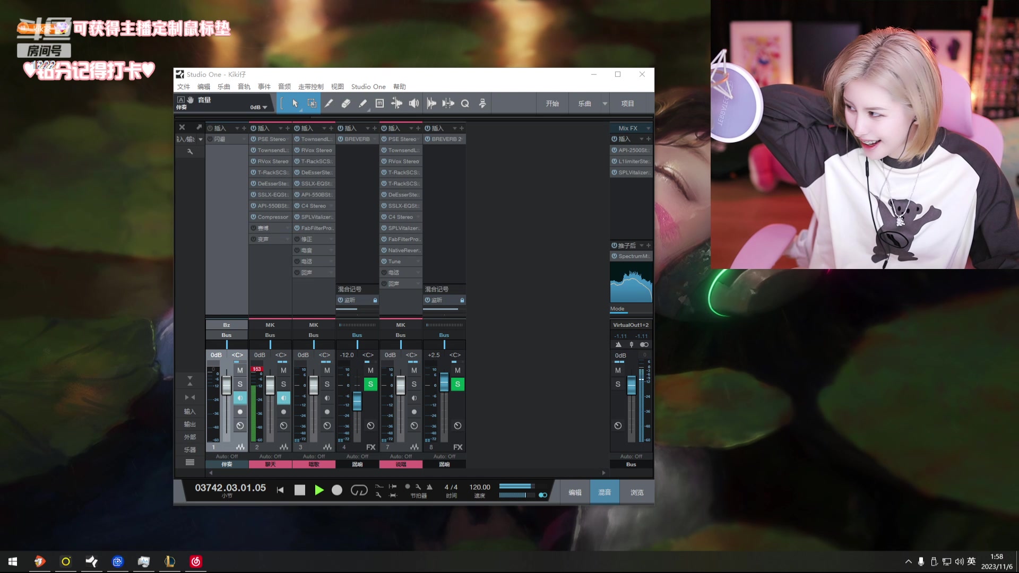This screenshot has width=1019, height=573.
Task: Add insert with plus on main 插入
Action: [x=648, y=139]
